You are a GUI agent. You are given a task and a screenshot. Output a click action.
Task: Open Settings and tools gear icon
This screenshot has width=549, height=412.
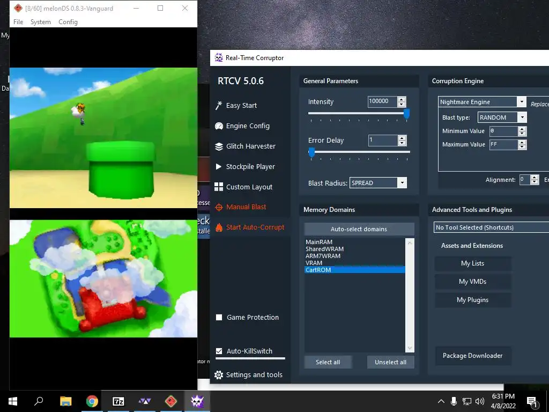(x=219, y=375)
